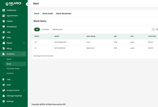Click cost price $10.00
The height and width of the screenshot is (107, 158).
click(151, 48)
